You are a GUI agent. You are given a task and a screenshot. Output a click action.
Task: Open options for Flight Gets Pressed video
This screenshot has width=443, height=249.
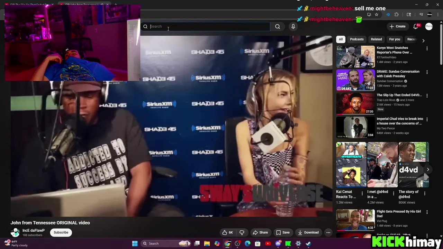pos(427,212)
